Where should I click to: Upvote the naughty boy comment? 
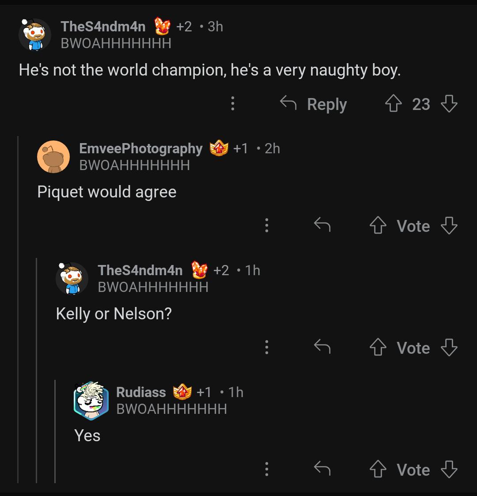click(x=394, y=104)
